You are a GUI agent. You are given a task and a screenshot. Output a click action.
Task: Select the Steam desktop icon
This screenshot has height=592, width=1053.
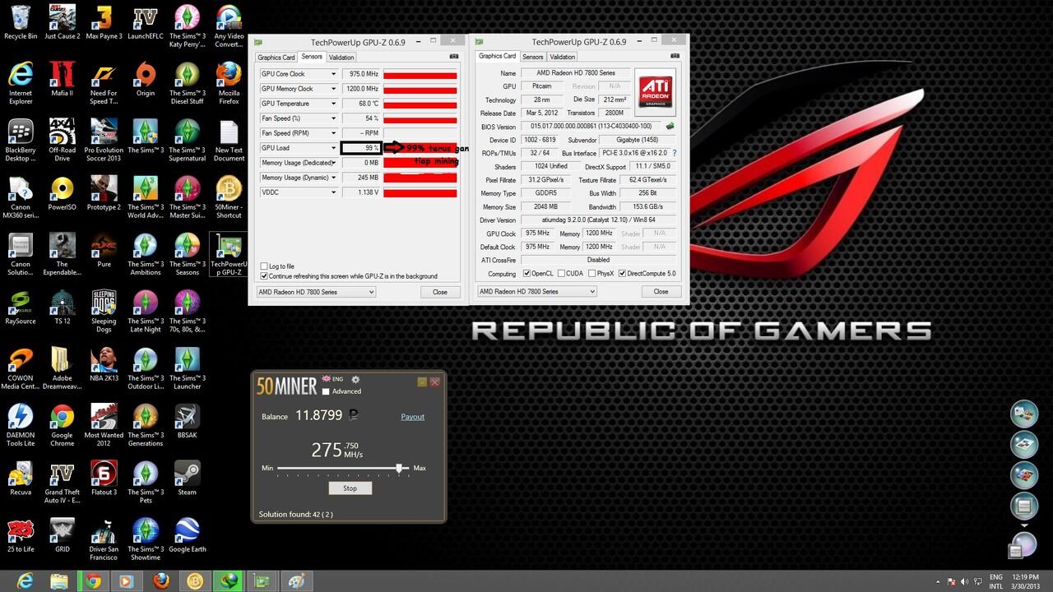click(187, 479)
